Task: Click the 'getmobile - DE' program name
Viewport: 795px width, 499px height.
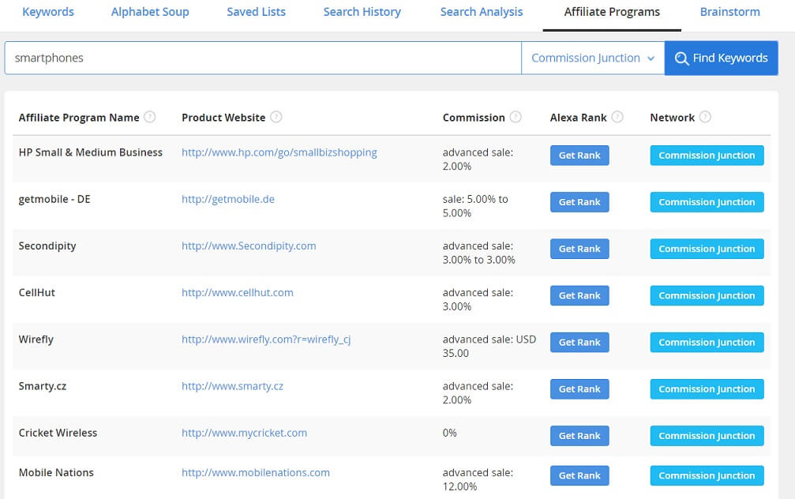Action: [54, 199]
